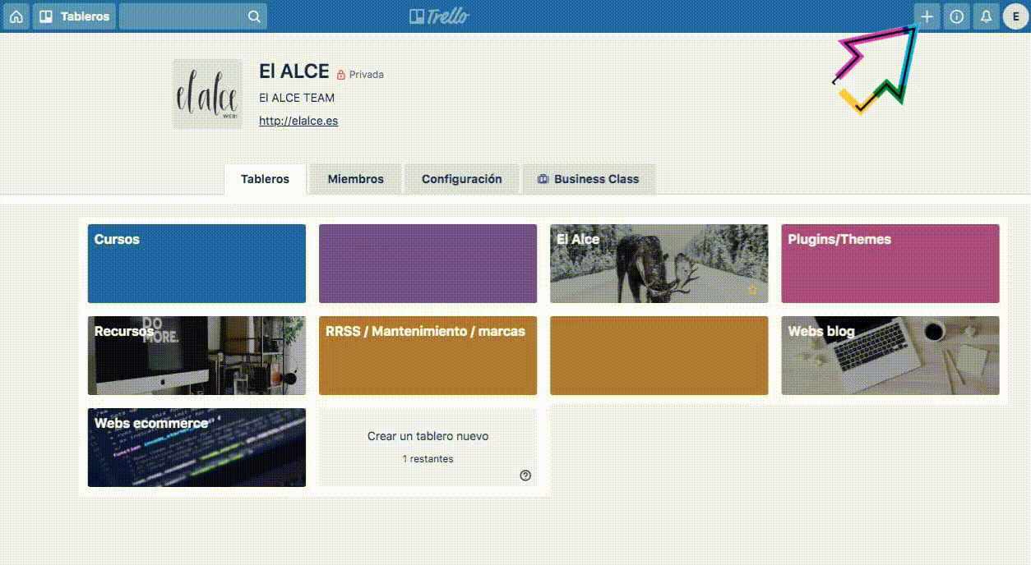This screenshot has width=1031, height=565.
Task: Open the Configuración tab
Action: point(462,179)
